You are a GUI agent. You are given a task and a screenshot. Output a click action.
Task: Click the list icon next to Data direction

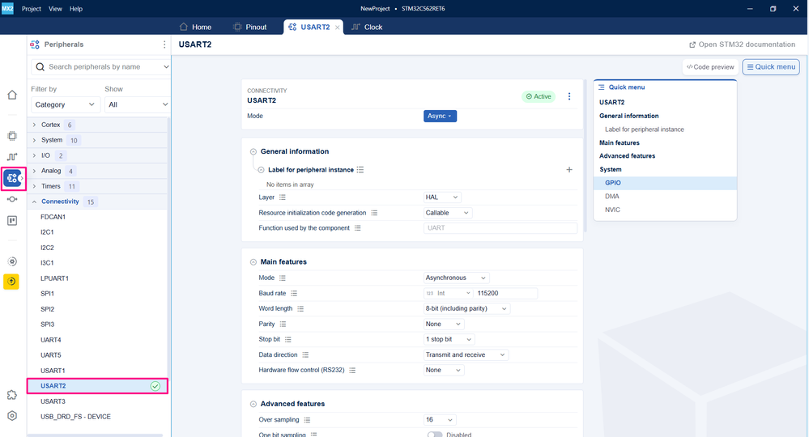tap(305, 355)
